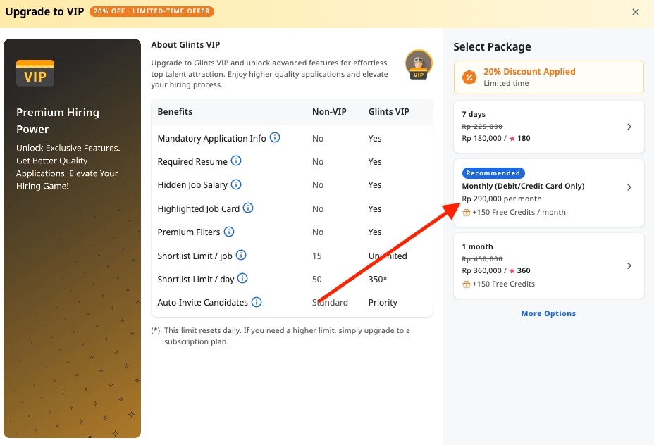Click the Recommended badge label
The width and height of the screenshot is (654, 445).
493,173
